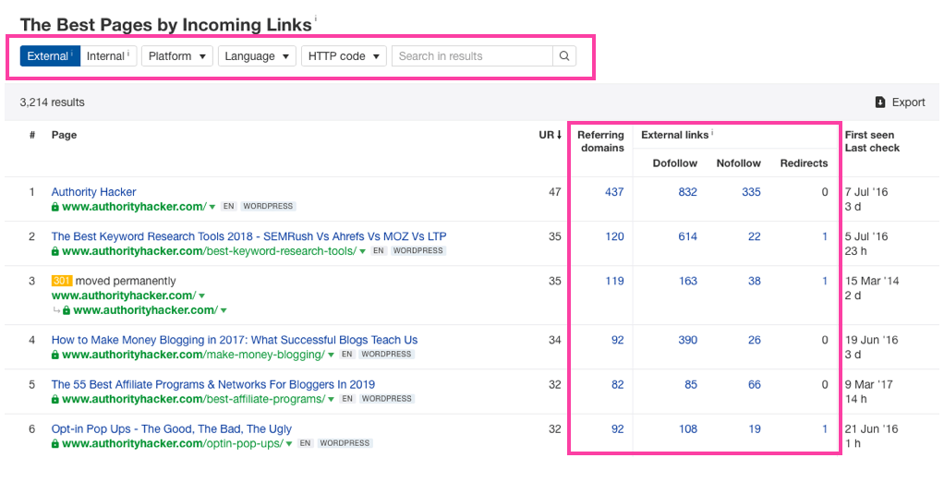The width and height of the screenshot is (944, 482).
Task: Open Opt-in Pop Ups title link
Action: 172,429
